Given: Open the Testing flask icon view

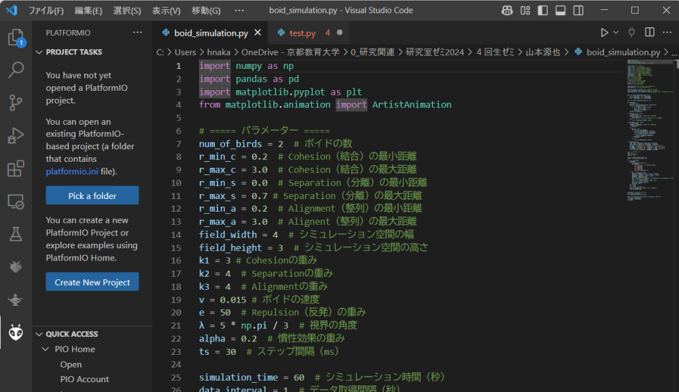Looking at the screenshot, I should 15,233.
